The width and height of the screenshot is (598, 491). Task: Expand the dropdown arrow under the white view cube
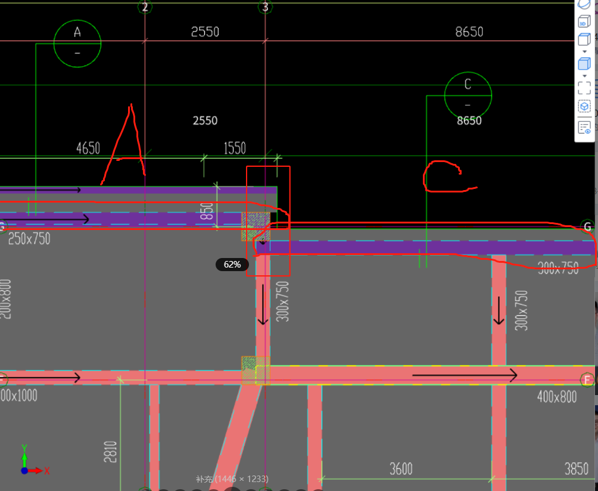(x=584, y=51)
